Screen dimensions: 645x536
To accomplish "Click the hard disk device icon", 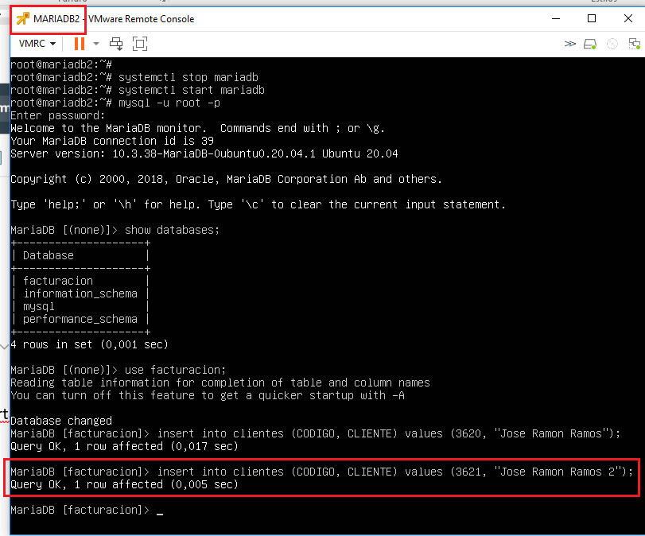I will [590, 44].
